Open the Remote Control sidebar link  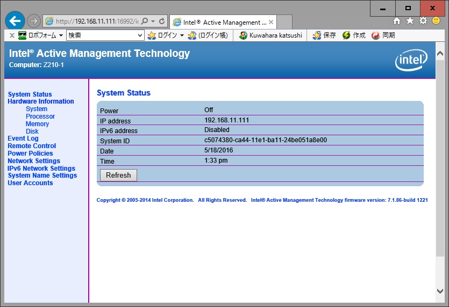pyautogui.click(x=32, y=146)
